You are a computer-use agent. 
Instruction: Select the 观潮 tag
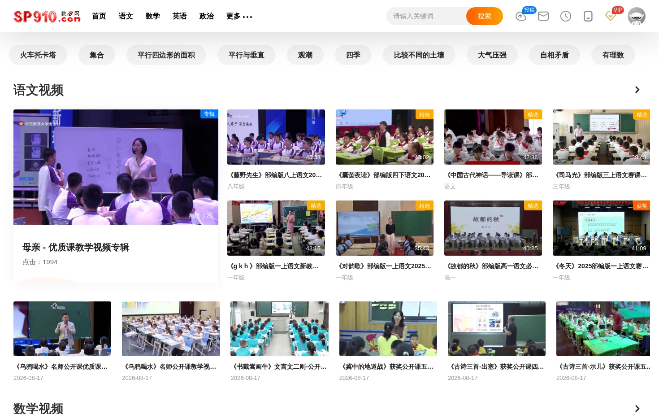[305, 55]
